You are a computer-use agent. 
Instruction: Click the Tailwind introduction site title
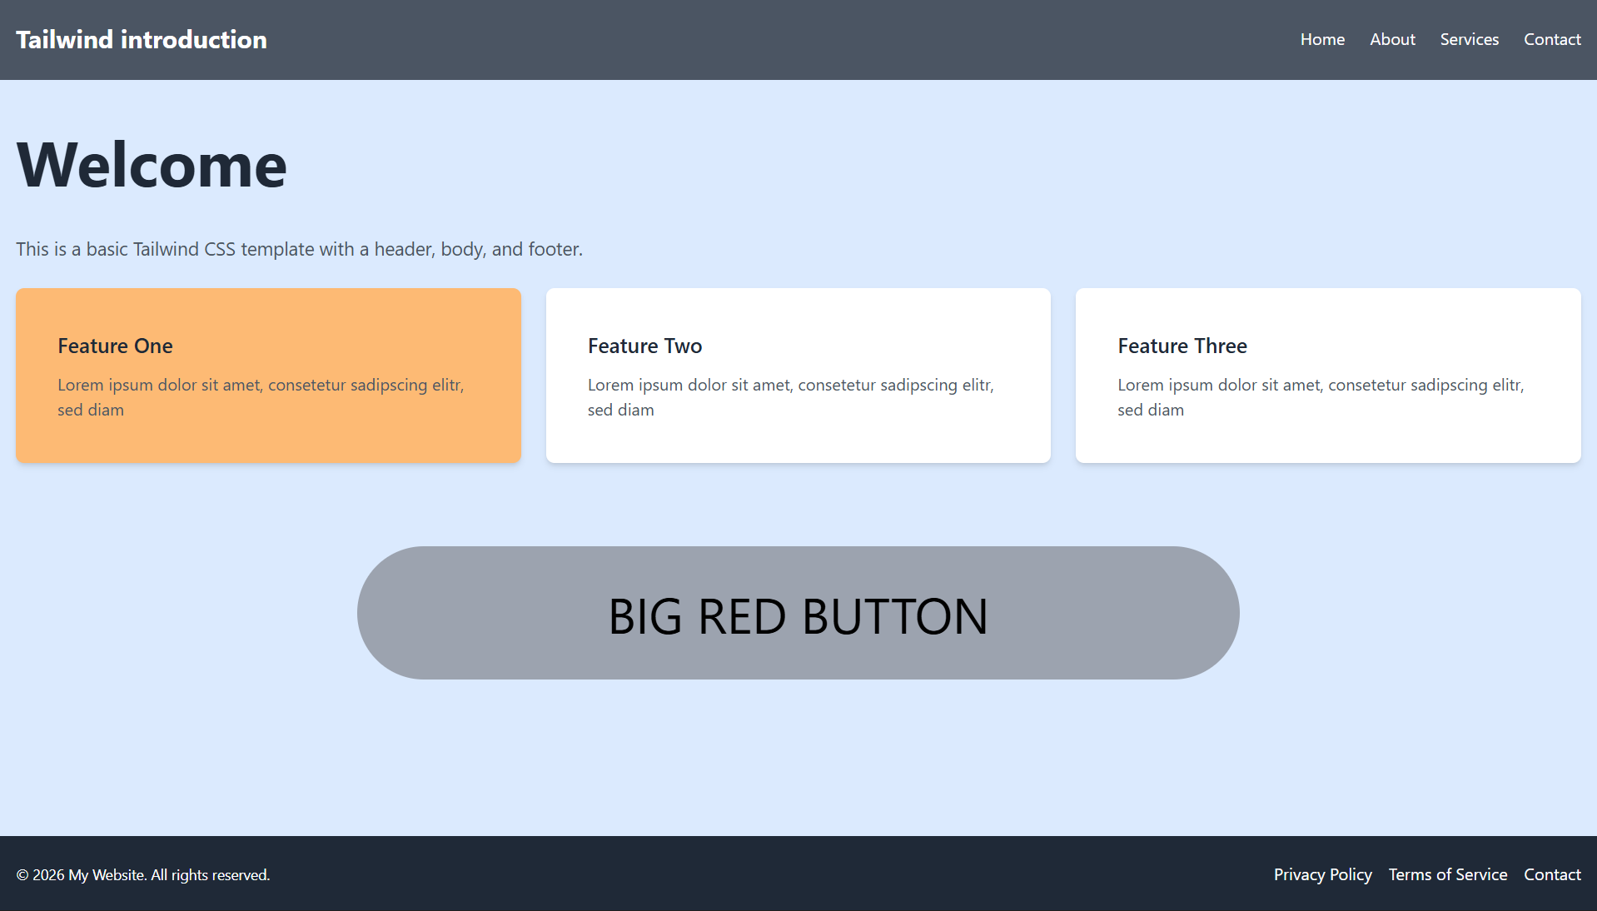(142, 39)
